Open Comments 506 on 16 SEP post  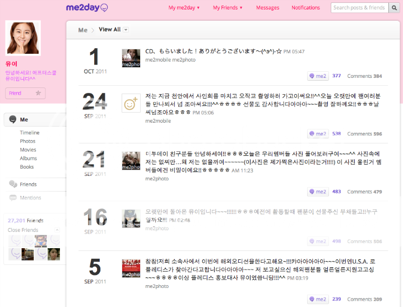coord(364,241)
